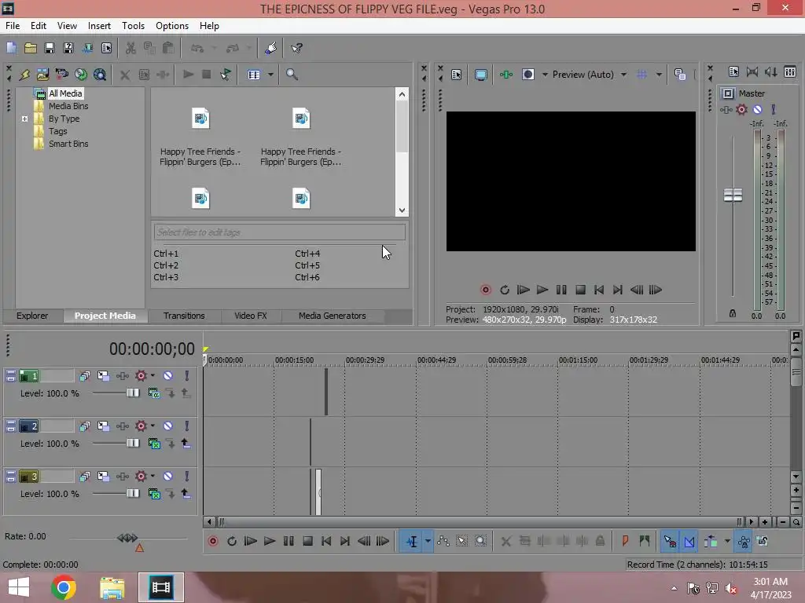Click Play in the preview transport
The image size is (805, 603).
coord(542,290)
